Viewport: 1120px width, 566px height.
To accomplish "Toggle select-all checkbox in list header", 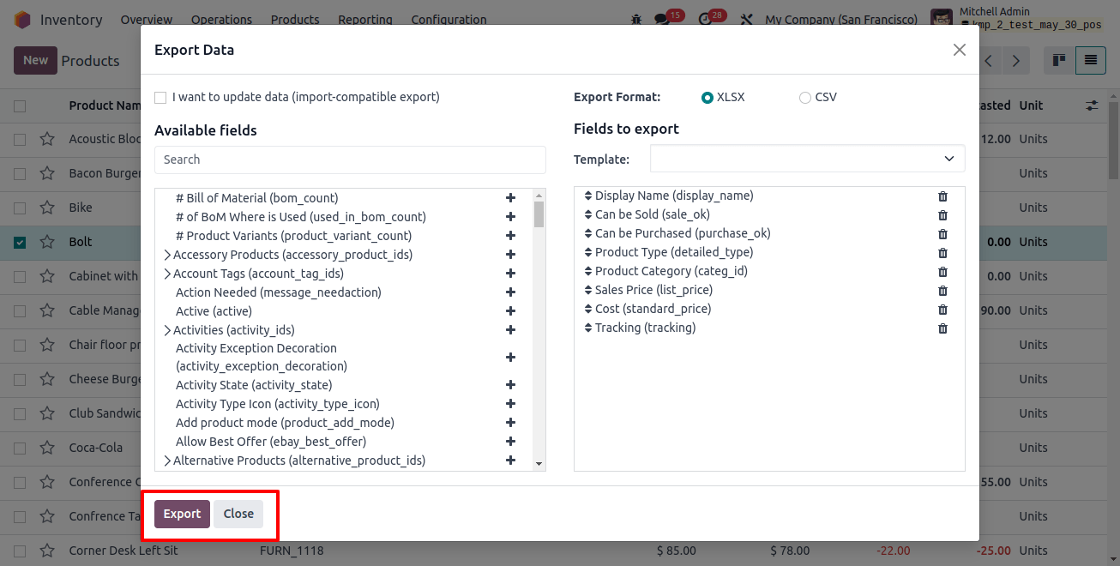I will (20, 106).
